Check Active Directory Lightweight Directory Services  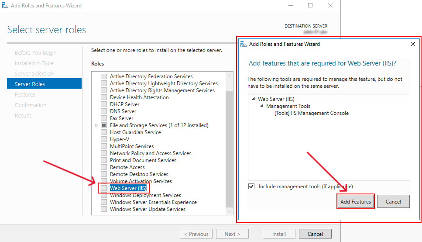(104, 83)
